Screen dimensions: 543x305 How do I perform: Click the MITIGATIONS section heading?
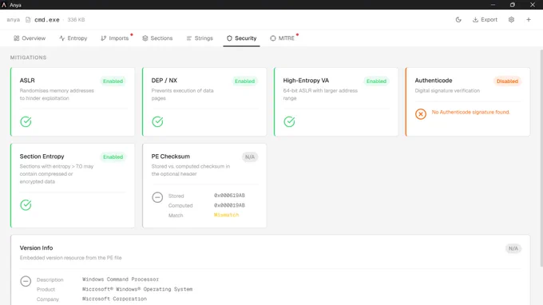(28, 57)
